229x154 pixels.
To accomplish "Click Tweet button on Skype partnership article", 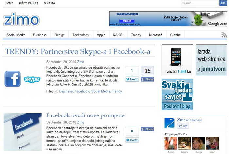I will tap(132, 79).
